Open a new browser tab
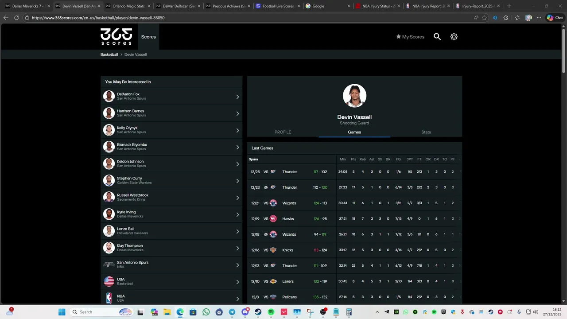 click(509, 6)
